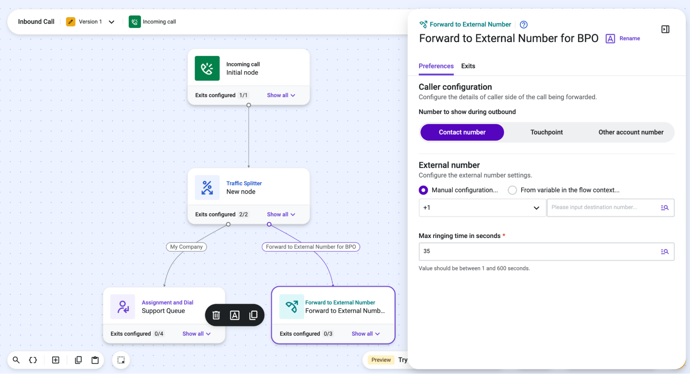Open help question mark for Forward to External Number
The width and height of the screenshot is (690, 374).
tap(523, 24)
